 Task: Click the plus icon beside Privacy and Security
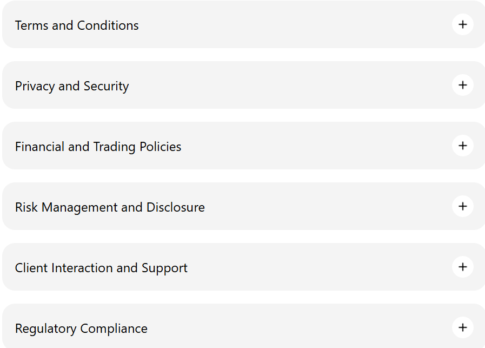tap(462, 86)
